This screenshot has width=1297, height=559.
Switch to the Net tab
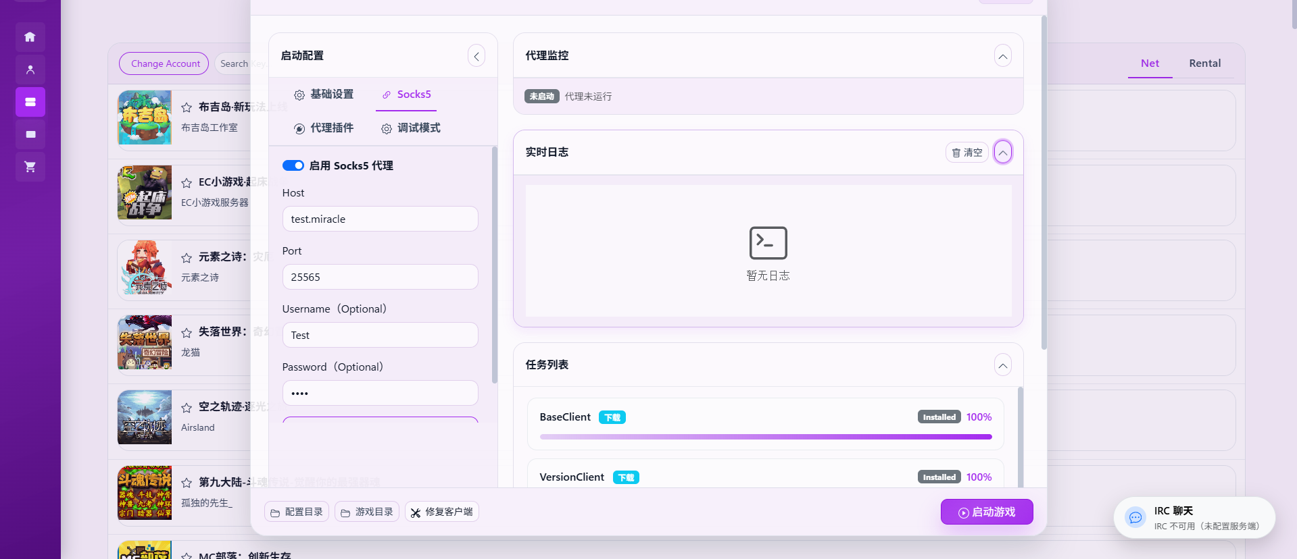coord(1150,63)
